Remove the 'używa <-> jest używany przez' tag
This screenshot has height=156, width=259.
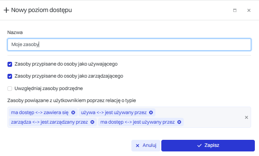pyautogui.click(x=151, y=112)
